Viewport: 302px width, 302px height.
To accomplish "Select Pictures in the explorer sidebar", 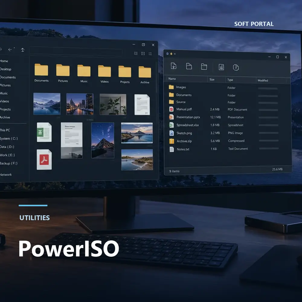I will [x=5, y=85].
